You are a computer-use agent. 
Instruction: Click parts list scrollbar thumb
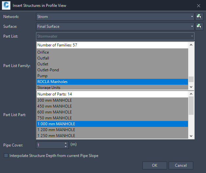tap(191, 106)
